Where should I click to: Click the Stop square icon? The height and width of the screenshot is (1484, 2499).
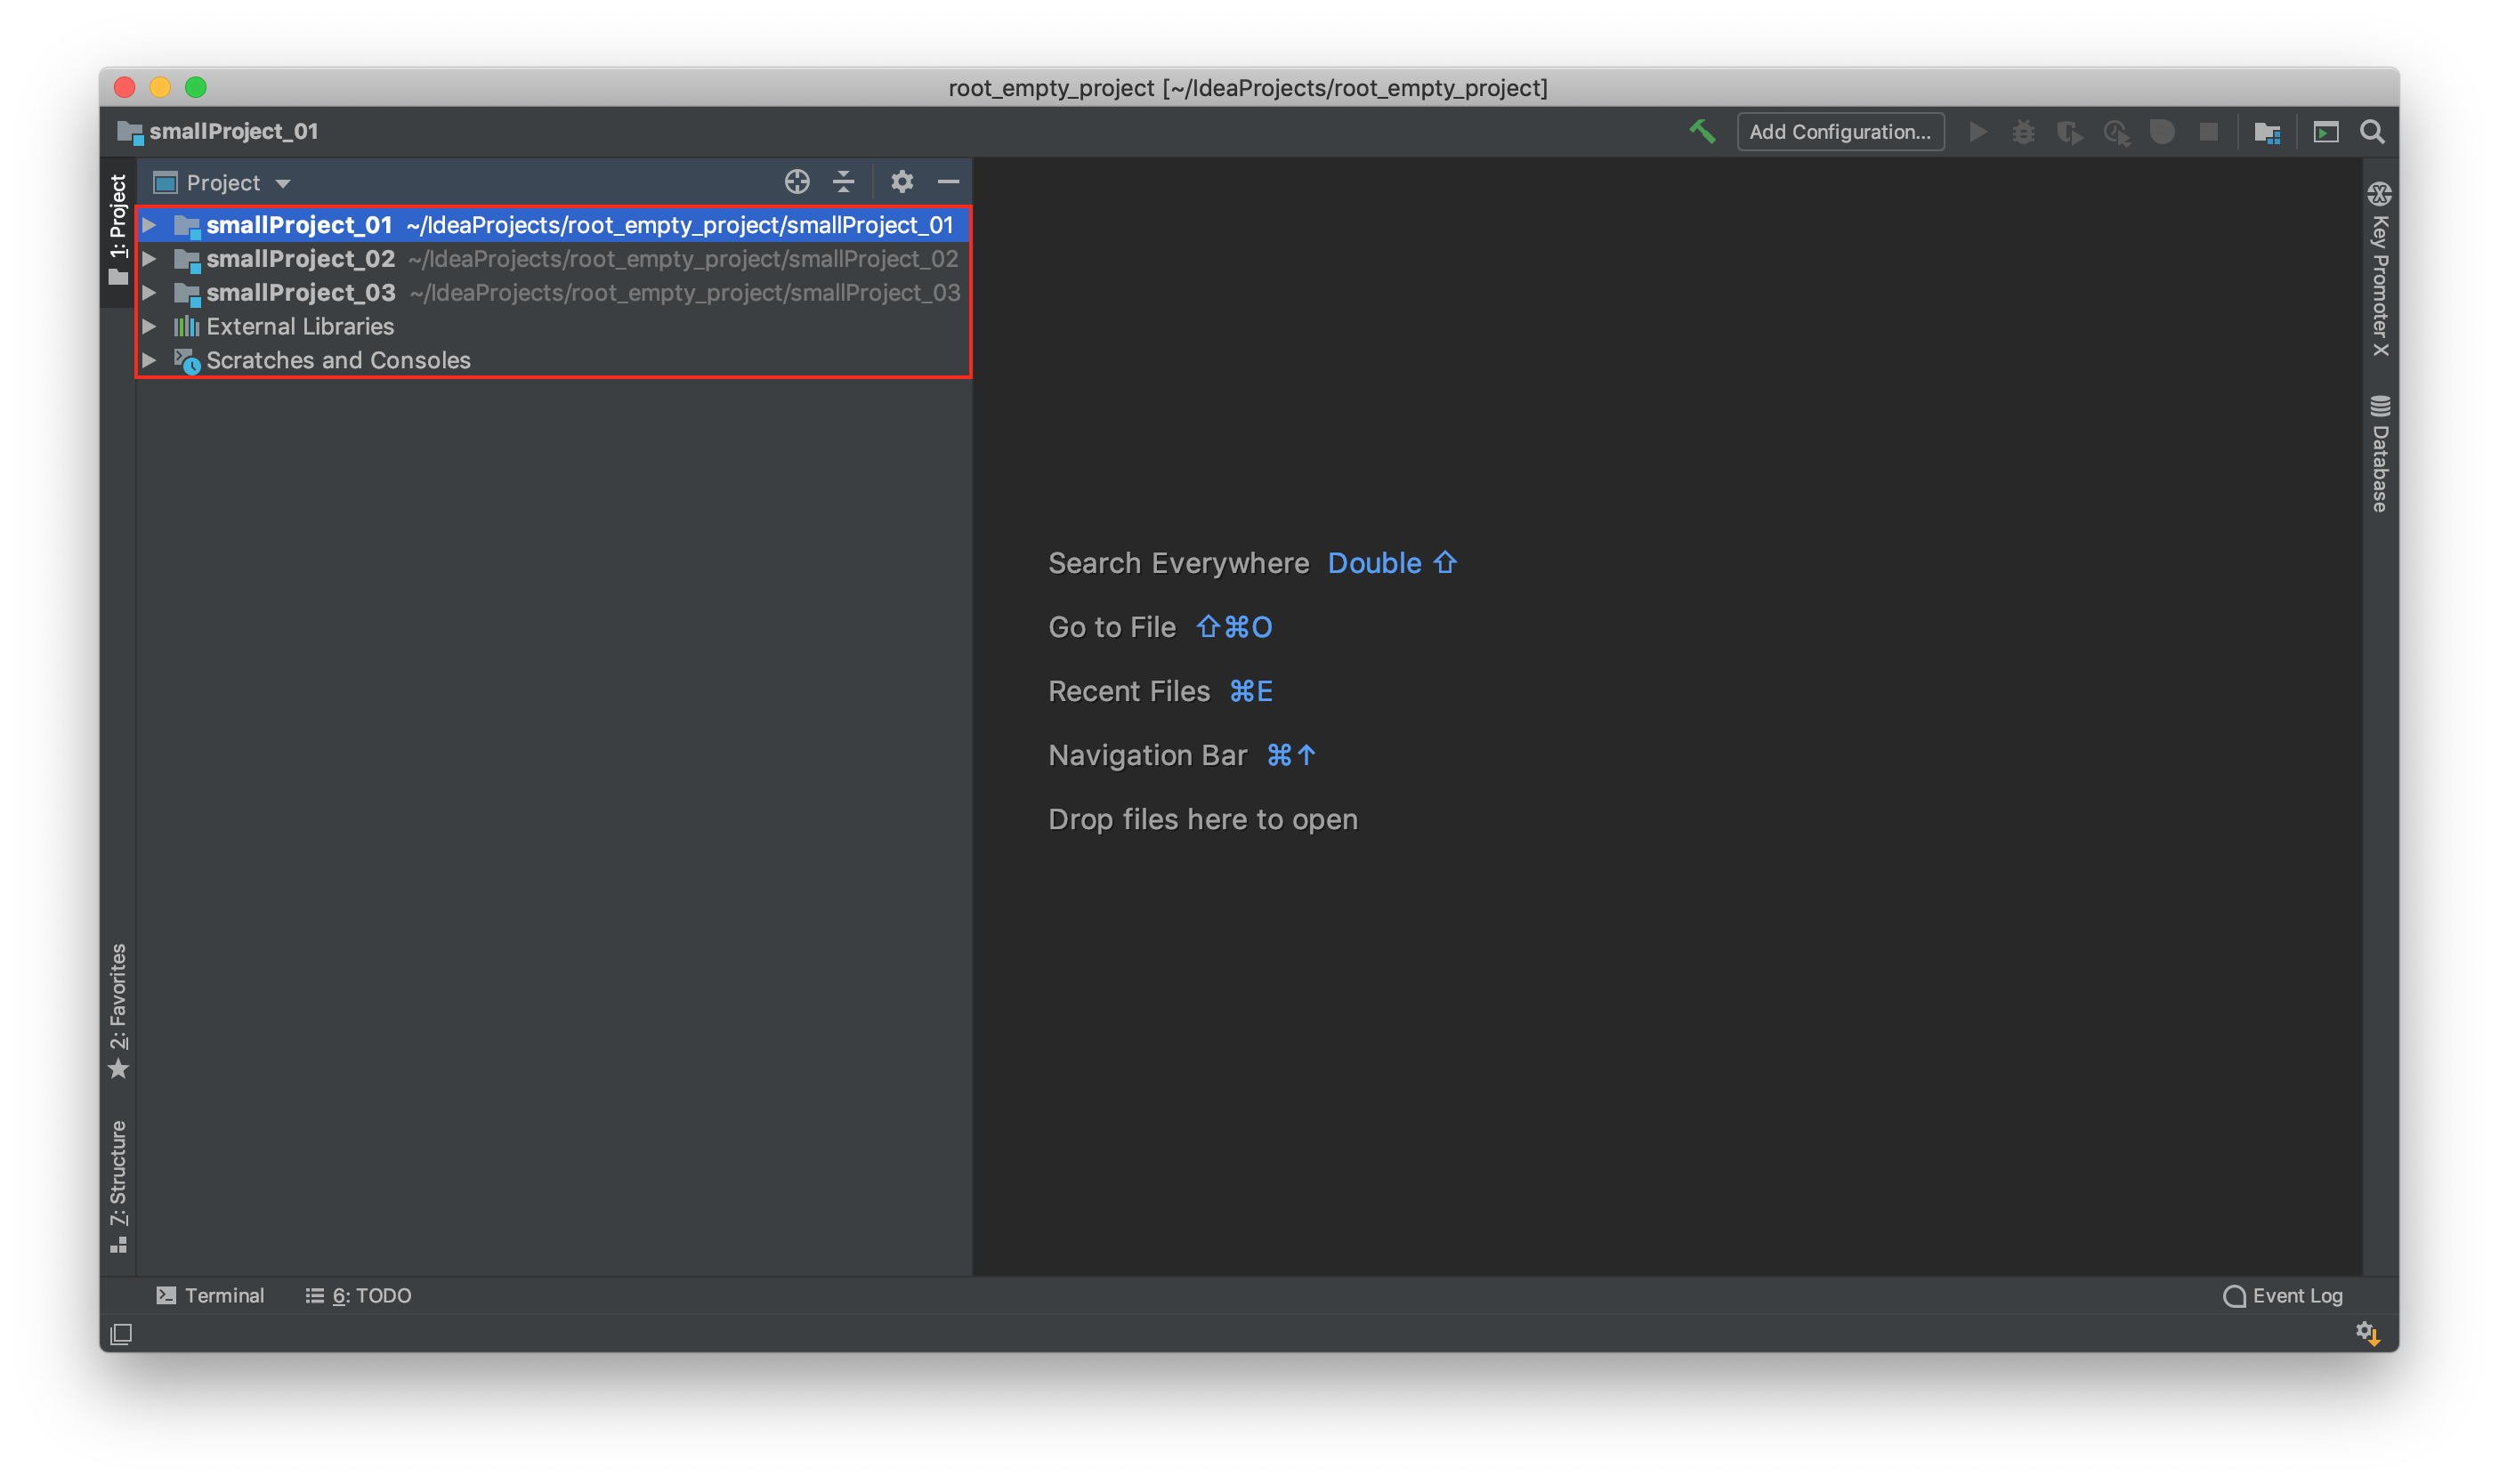pos(2208,132)
